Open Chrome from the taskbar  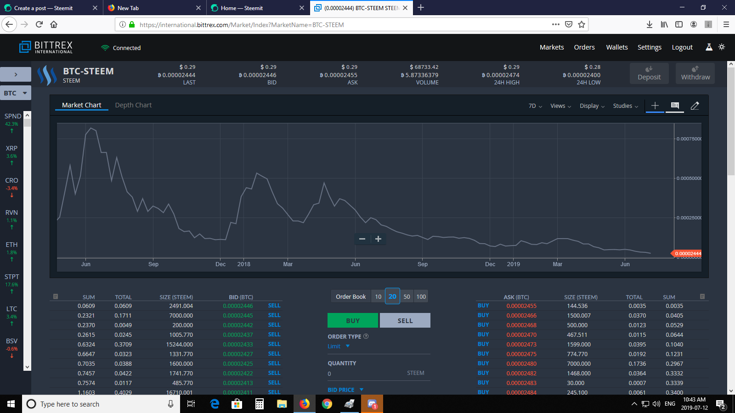[x=327, y=404]
